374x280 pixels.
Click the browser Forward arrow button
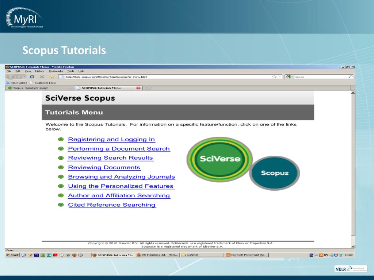[19, 77]
